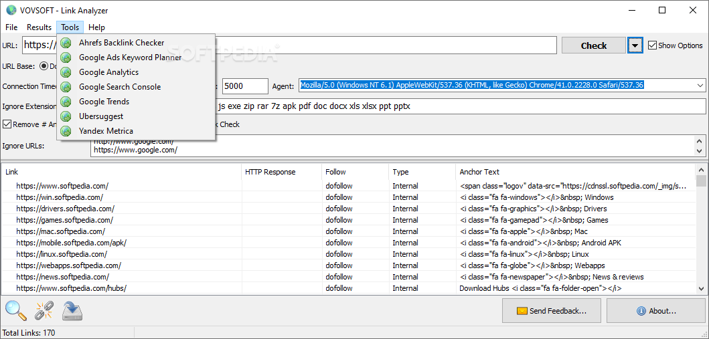The height and width of the screenshot is (339, 709).
Task: Open the Help menu
Action: 97,27
